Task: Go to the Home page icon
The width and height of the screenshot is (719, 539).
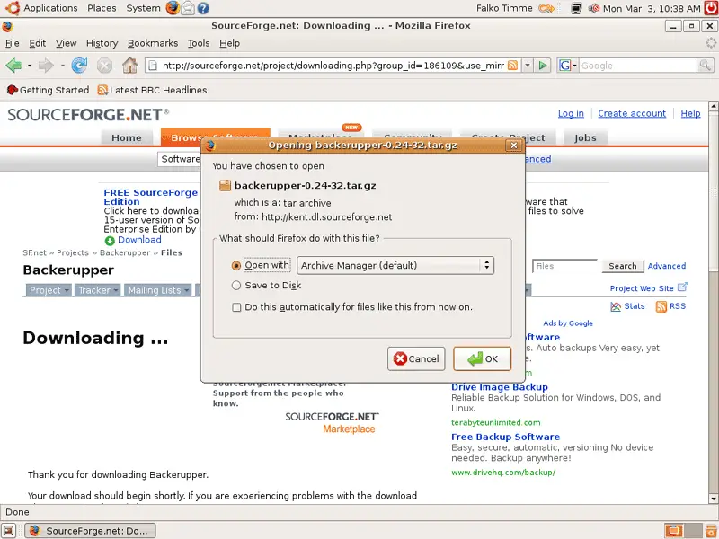Action: pyautogui.click(x=129, y=66)
